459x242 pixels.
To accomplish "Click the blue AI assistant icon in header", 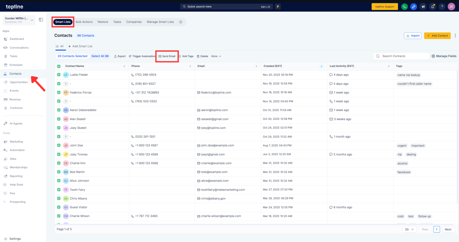I will (414, 7).
